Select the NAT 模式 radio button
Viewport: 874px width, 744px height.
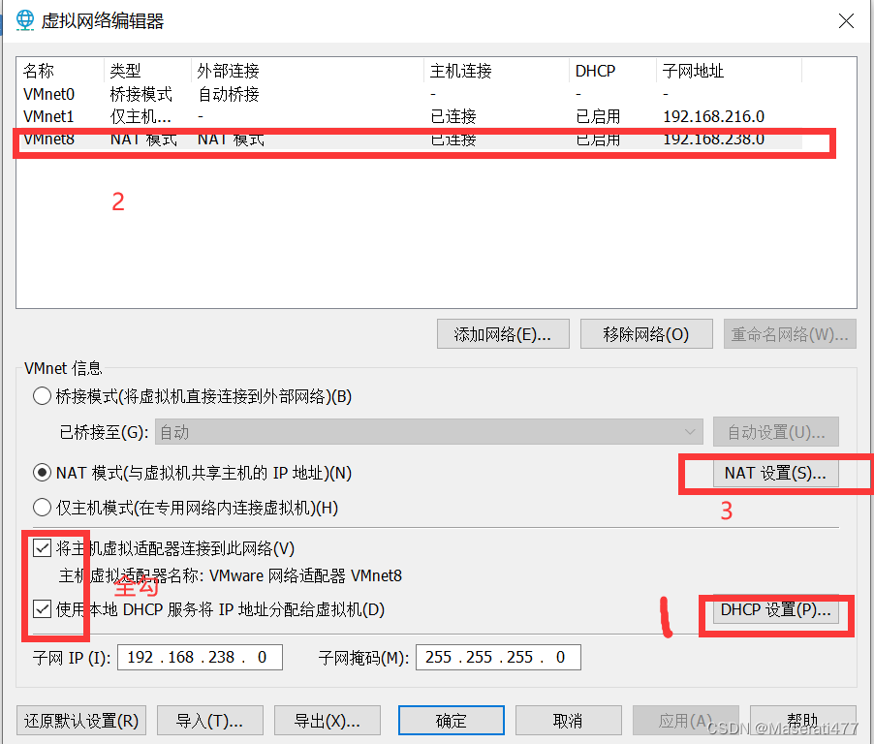point(41,473)
